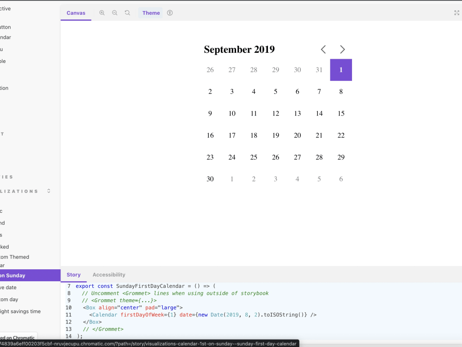
Task: Select September 25 date
Action: coord(254,157)
